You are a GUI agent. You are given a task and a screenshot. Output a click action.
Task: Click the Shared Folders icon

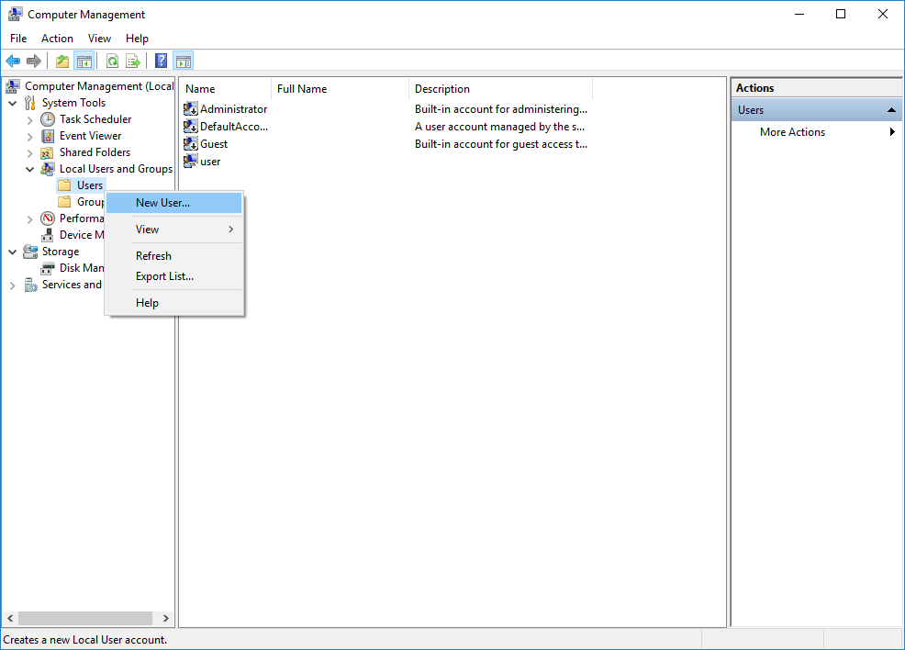click(48, 153)
